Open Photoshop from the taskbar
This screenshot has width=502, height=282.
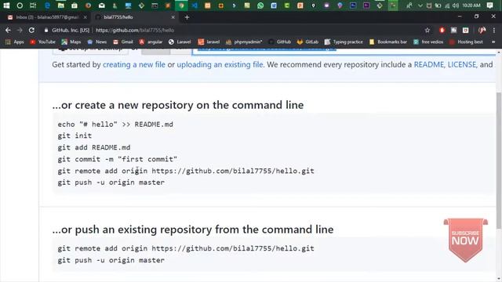tap(353, 5)
